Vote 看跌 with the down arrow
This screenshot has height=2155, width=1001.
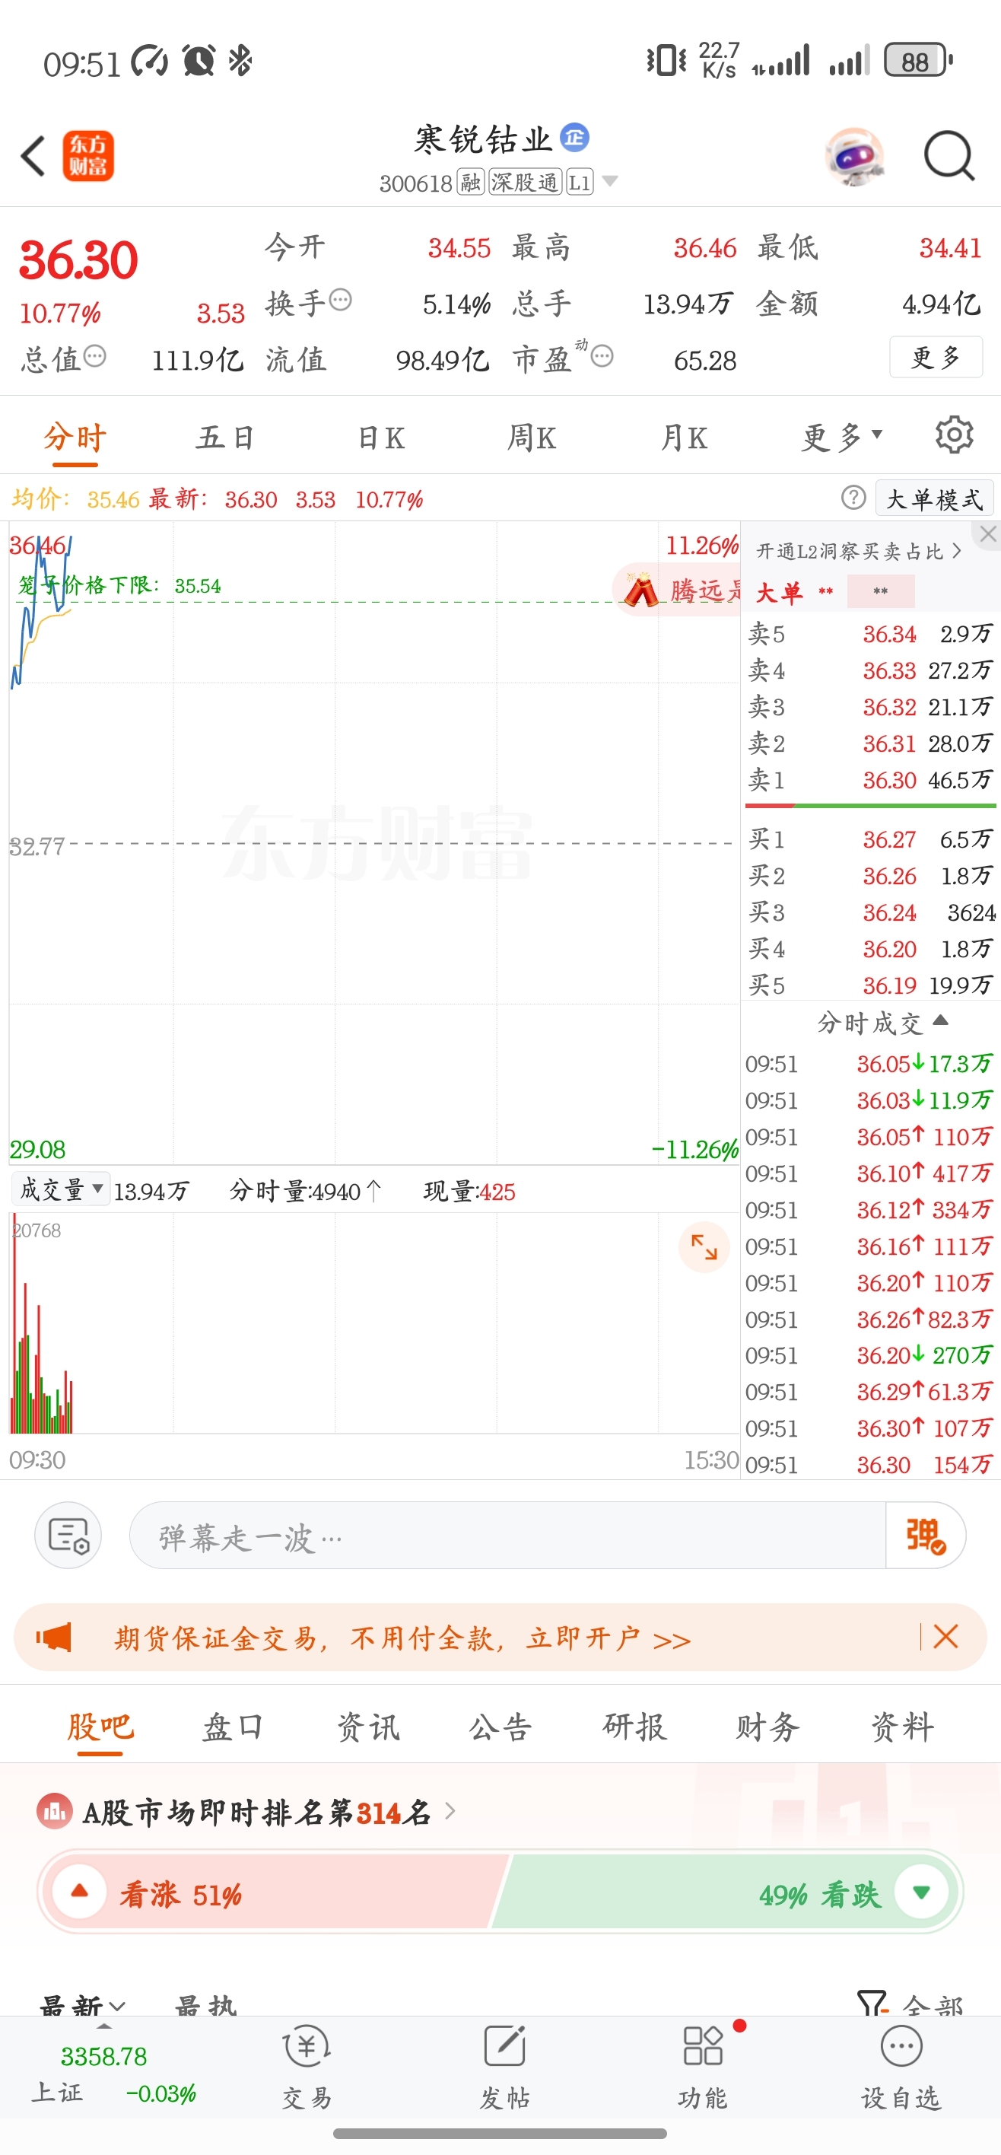click(922, 1892)
